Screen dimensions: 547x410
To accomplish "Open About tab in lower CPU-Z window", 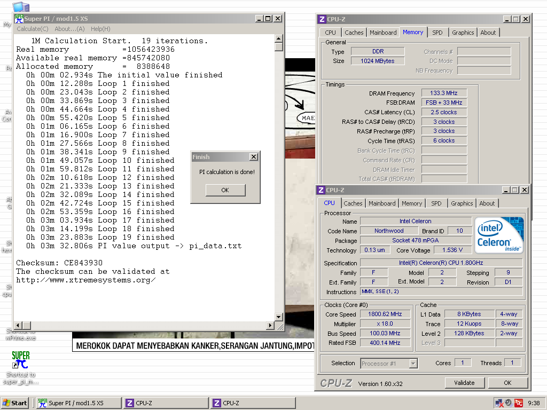I will pyautogui.click(x=487, y=203).
